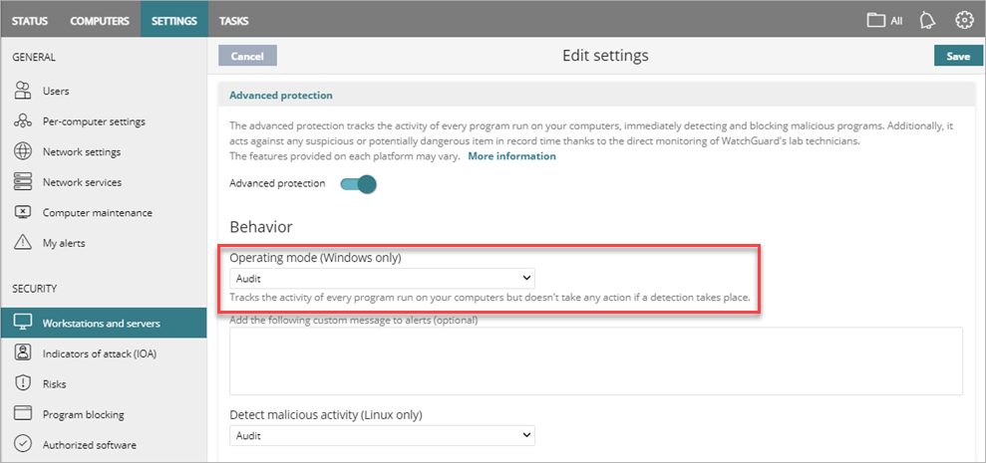Click the Network services server icon
The width and height of the screenshot is (986, 463).
coord(24,183)
